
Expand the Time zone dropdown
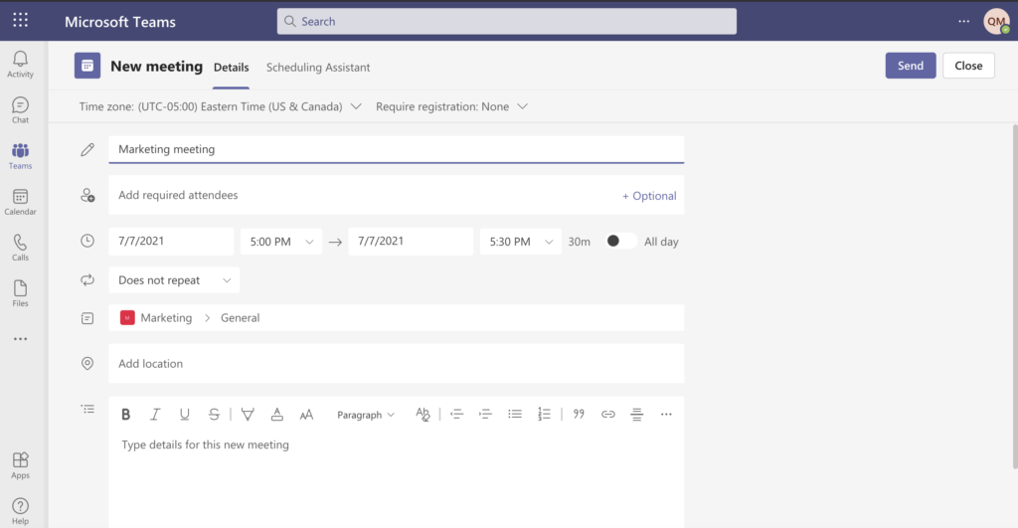coord(220,106)
